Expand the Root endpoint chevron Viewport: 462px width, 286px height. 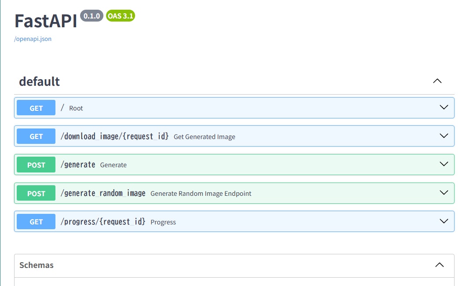pos(444,107)
